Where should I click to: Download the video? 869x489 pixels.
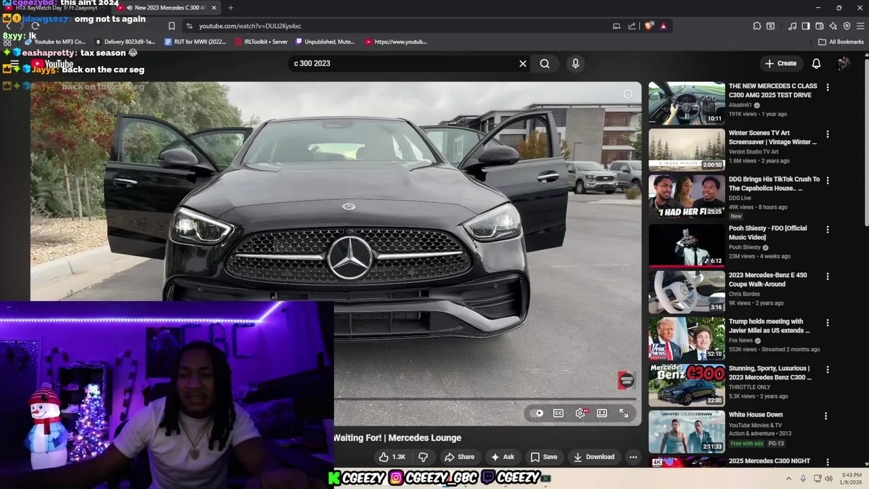593,457
